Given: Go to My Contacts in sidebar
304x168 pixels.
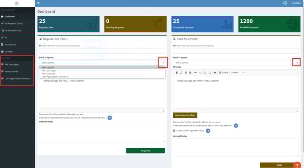Looking at the screenshot, I should point(10,45).
